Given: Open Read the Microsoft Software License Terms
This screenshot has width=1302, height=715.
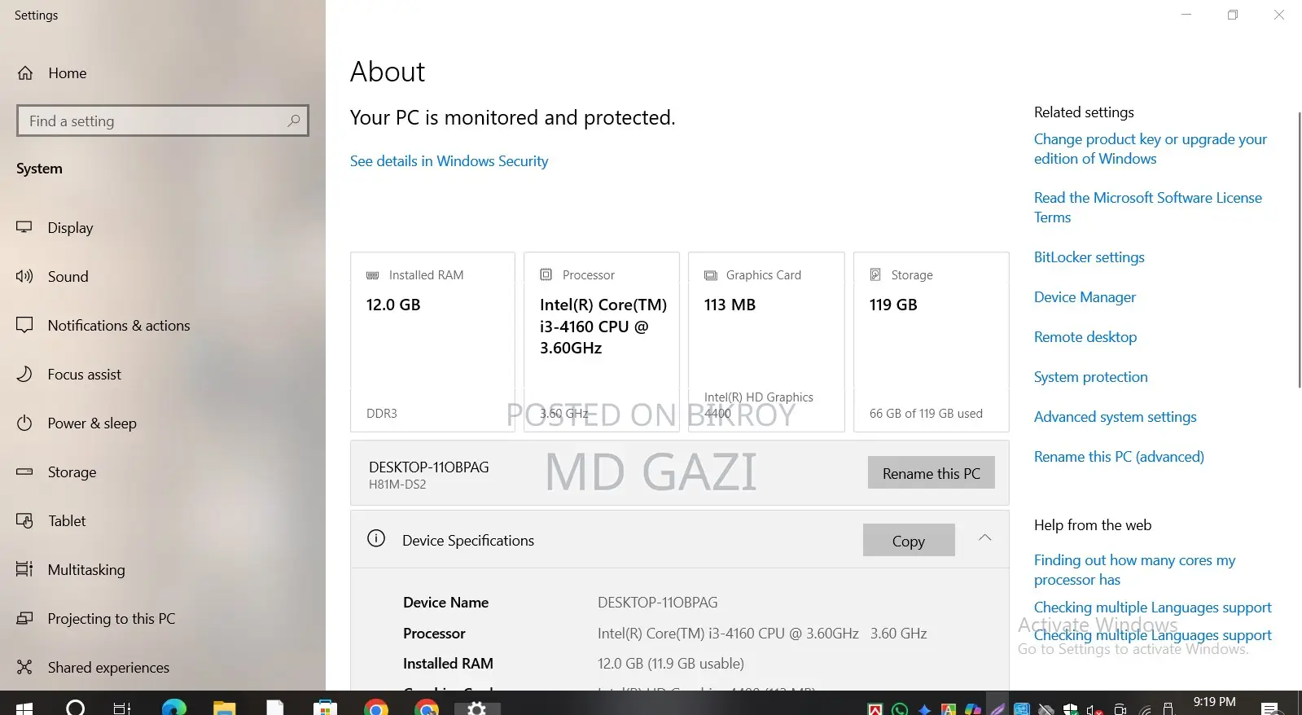Looking at the screenshot, I should [1148, 208].
